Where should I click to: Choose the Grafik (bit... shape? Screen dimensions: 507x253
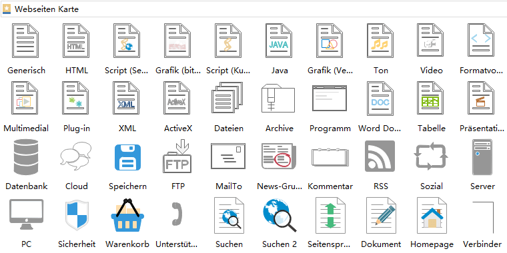[x=177, y=41]
